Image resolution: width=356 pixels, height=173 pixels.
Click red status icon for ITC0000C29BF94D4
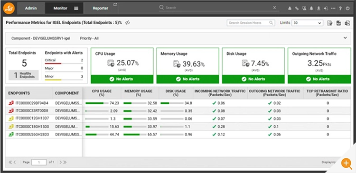[x=11, y=103]
